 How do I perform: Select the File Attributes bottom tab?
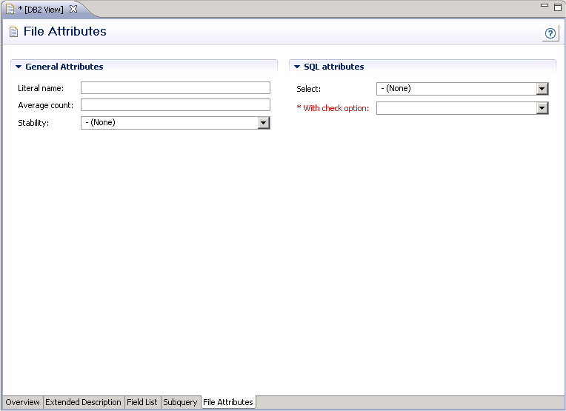(x=228, y=402)
